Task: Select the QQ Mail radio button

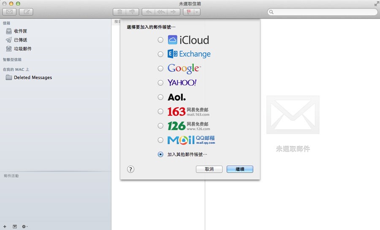Action: coord(160,140)
